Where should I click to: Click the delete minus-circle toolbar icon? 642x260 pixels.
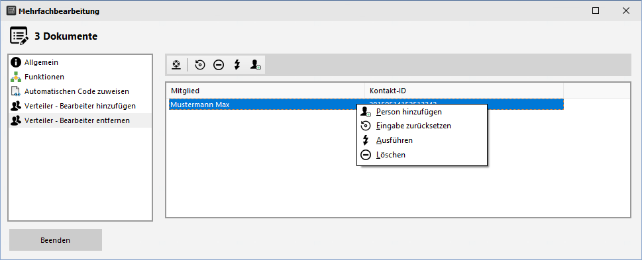[x=219, y=65]
